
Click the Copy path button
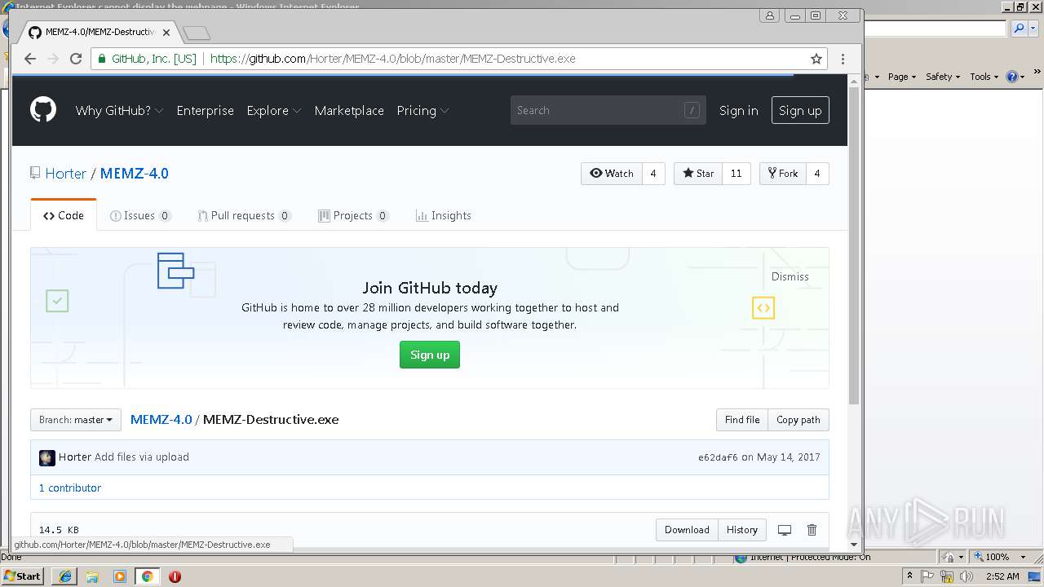pyautogui.click(x=798, y=420)
